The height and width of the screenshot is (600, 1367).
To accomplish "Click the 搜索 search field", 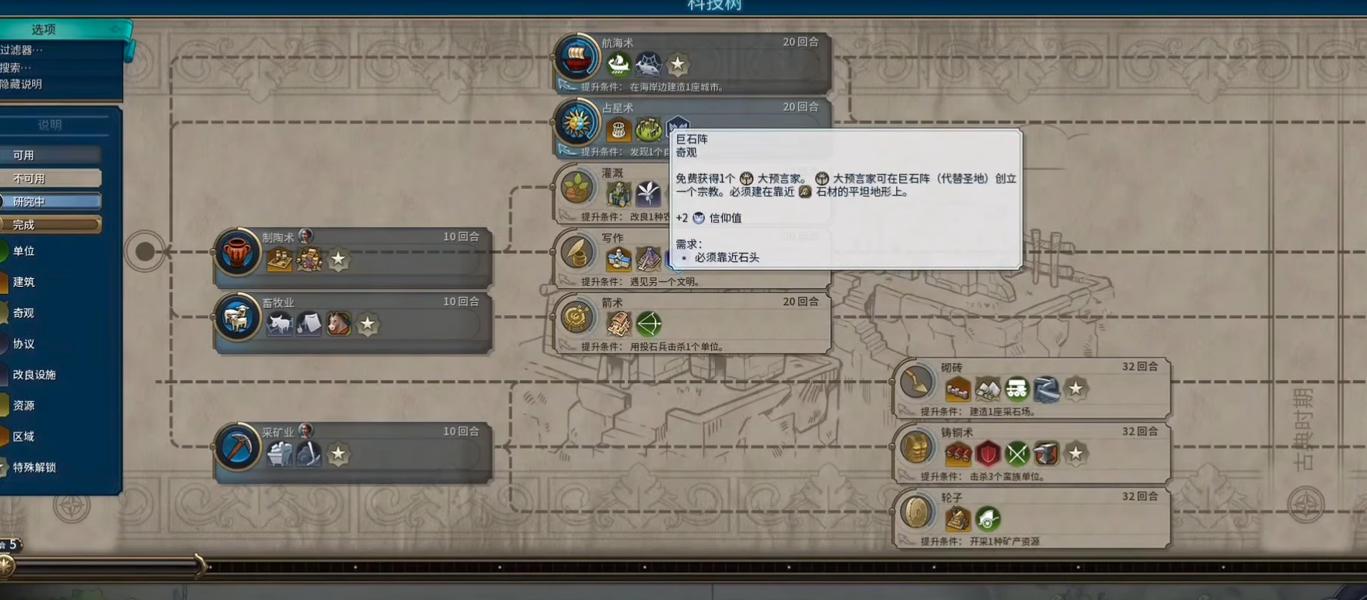I will (16, 68).
